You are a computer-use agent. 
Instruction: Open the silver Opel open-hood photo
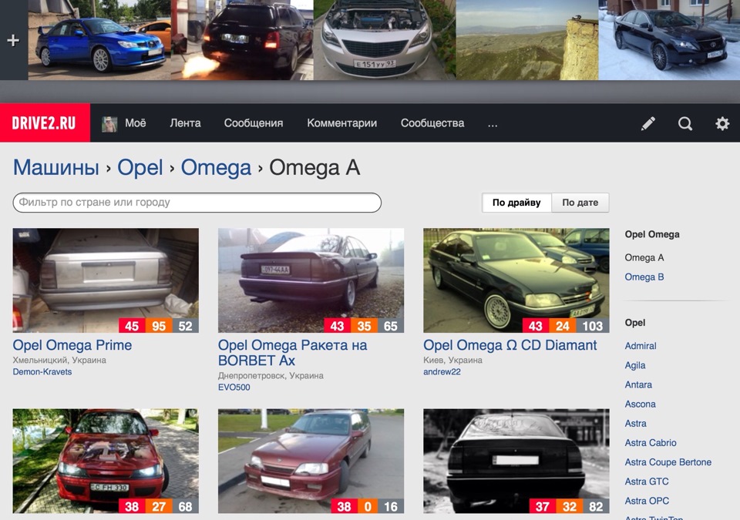[x=385, y=40]
